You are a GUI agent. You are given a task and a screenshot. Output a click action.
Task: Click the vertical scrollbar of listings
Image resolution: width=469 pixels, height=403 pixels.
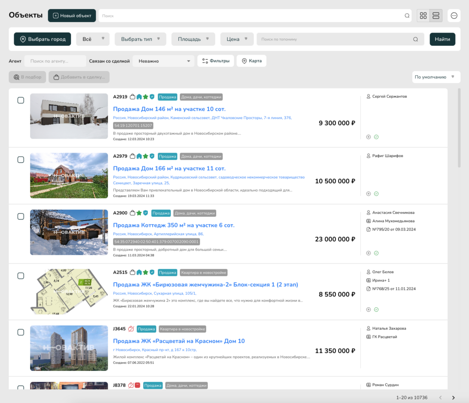pyautogui.click(x=459, y=128)
